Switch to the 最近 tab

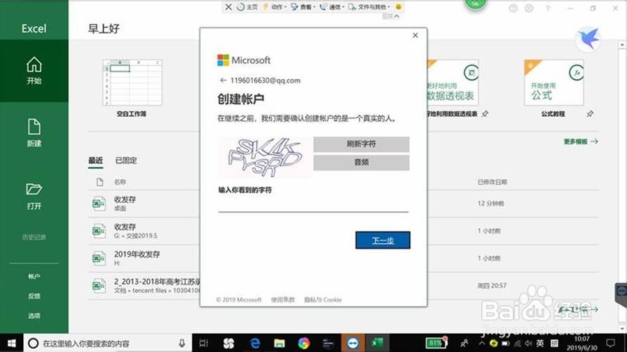(x=96, y=161)
